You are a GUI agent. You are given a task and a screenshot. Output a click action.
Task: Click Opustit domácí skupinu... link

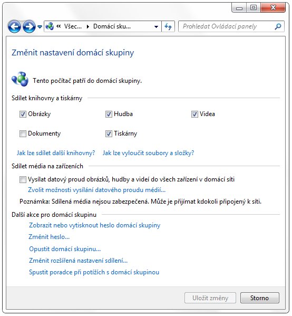pos(65,249)
